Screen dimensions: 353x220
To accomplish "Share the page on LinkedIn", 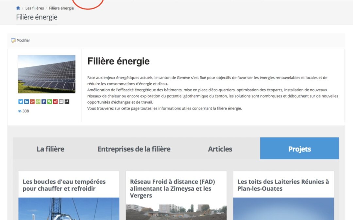I will 26,102.
